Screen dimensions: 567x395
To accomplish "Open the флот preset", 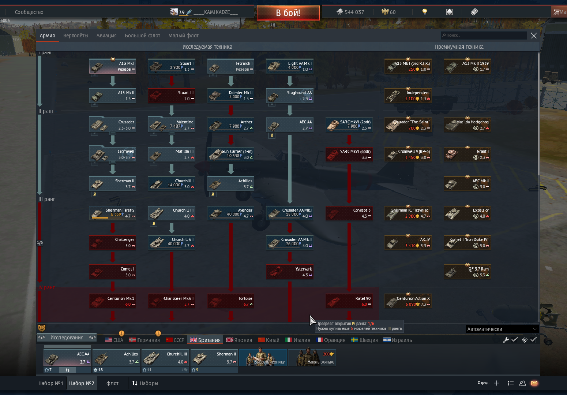I will 112,383.
